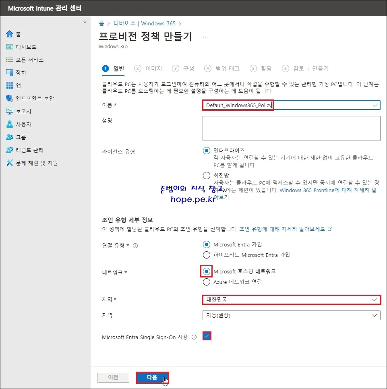
Task: Open the ellipsis more options beside title
Action: click(205, 37)
